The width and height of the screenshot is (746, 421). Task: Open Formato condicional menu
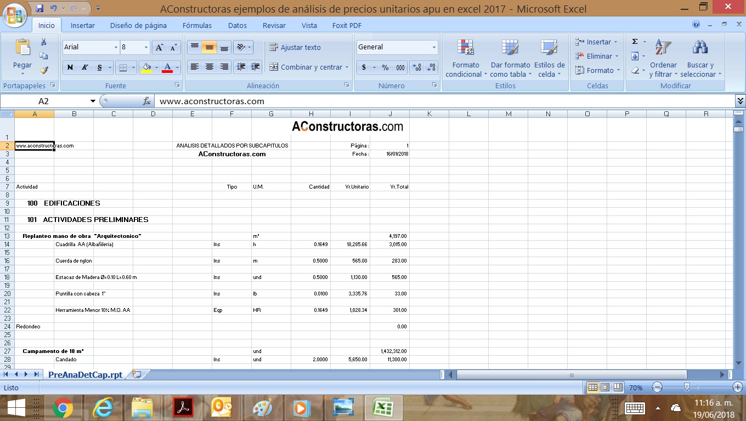(x=466, y=59)
